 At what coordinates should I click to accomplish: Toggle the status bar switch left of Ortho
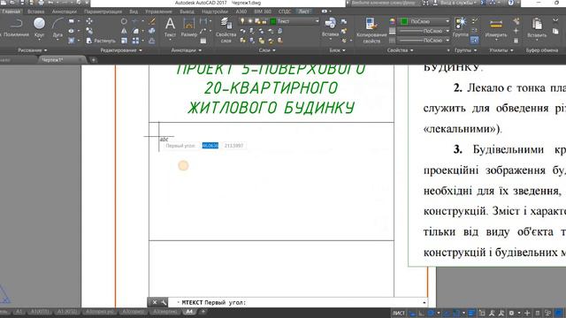point(412,313)
